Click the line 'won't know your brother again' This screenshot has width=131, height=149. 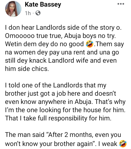point(66,144)
